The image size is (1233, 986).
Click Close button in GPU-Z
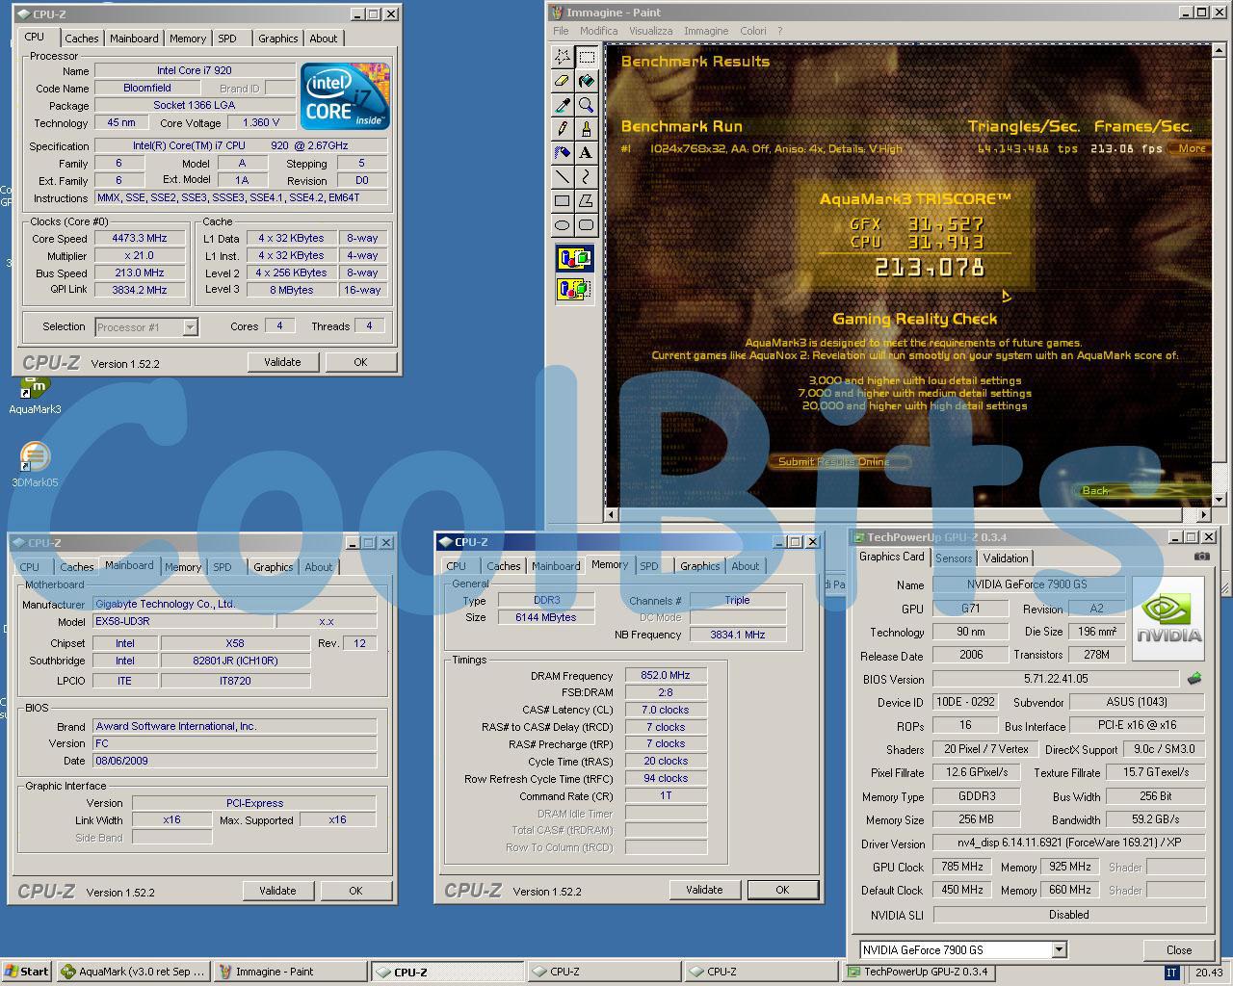click(x=1179, y=949)
